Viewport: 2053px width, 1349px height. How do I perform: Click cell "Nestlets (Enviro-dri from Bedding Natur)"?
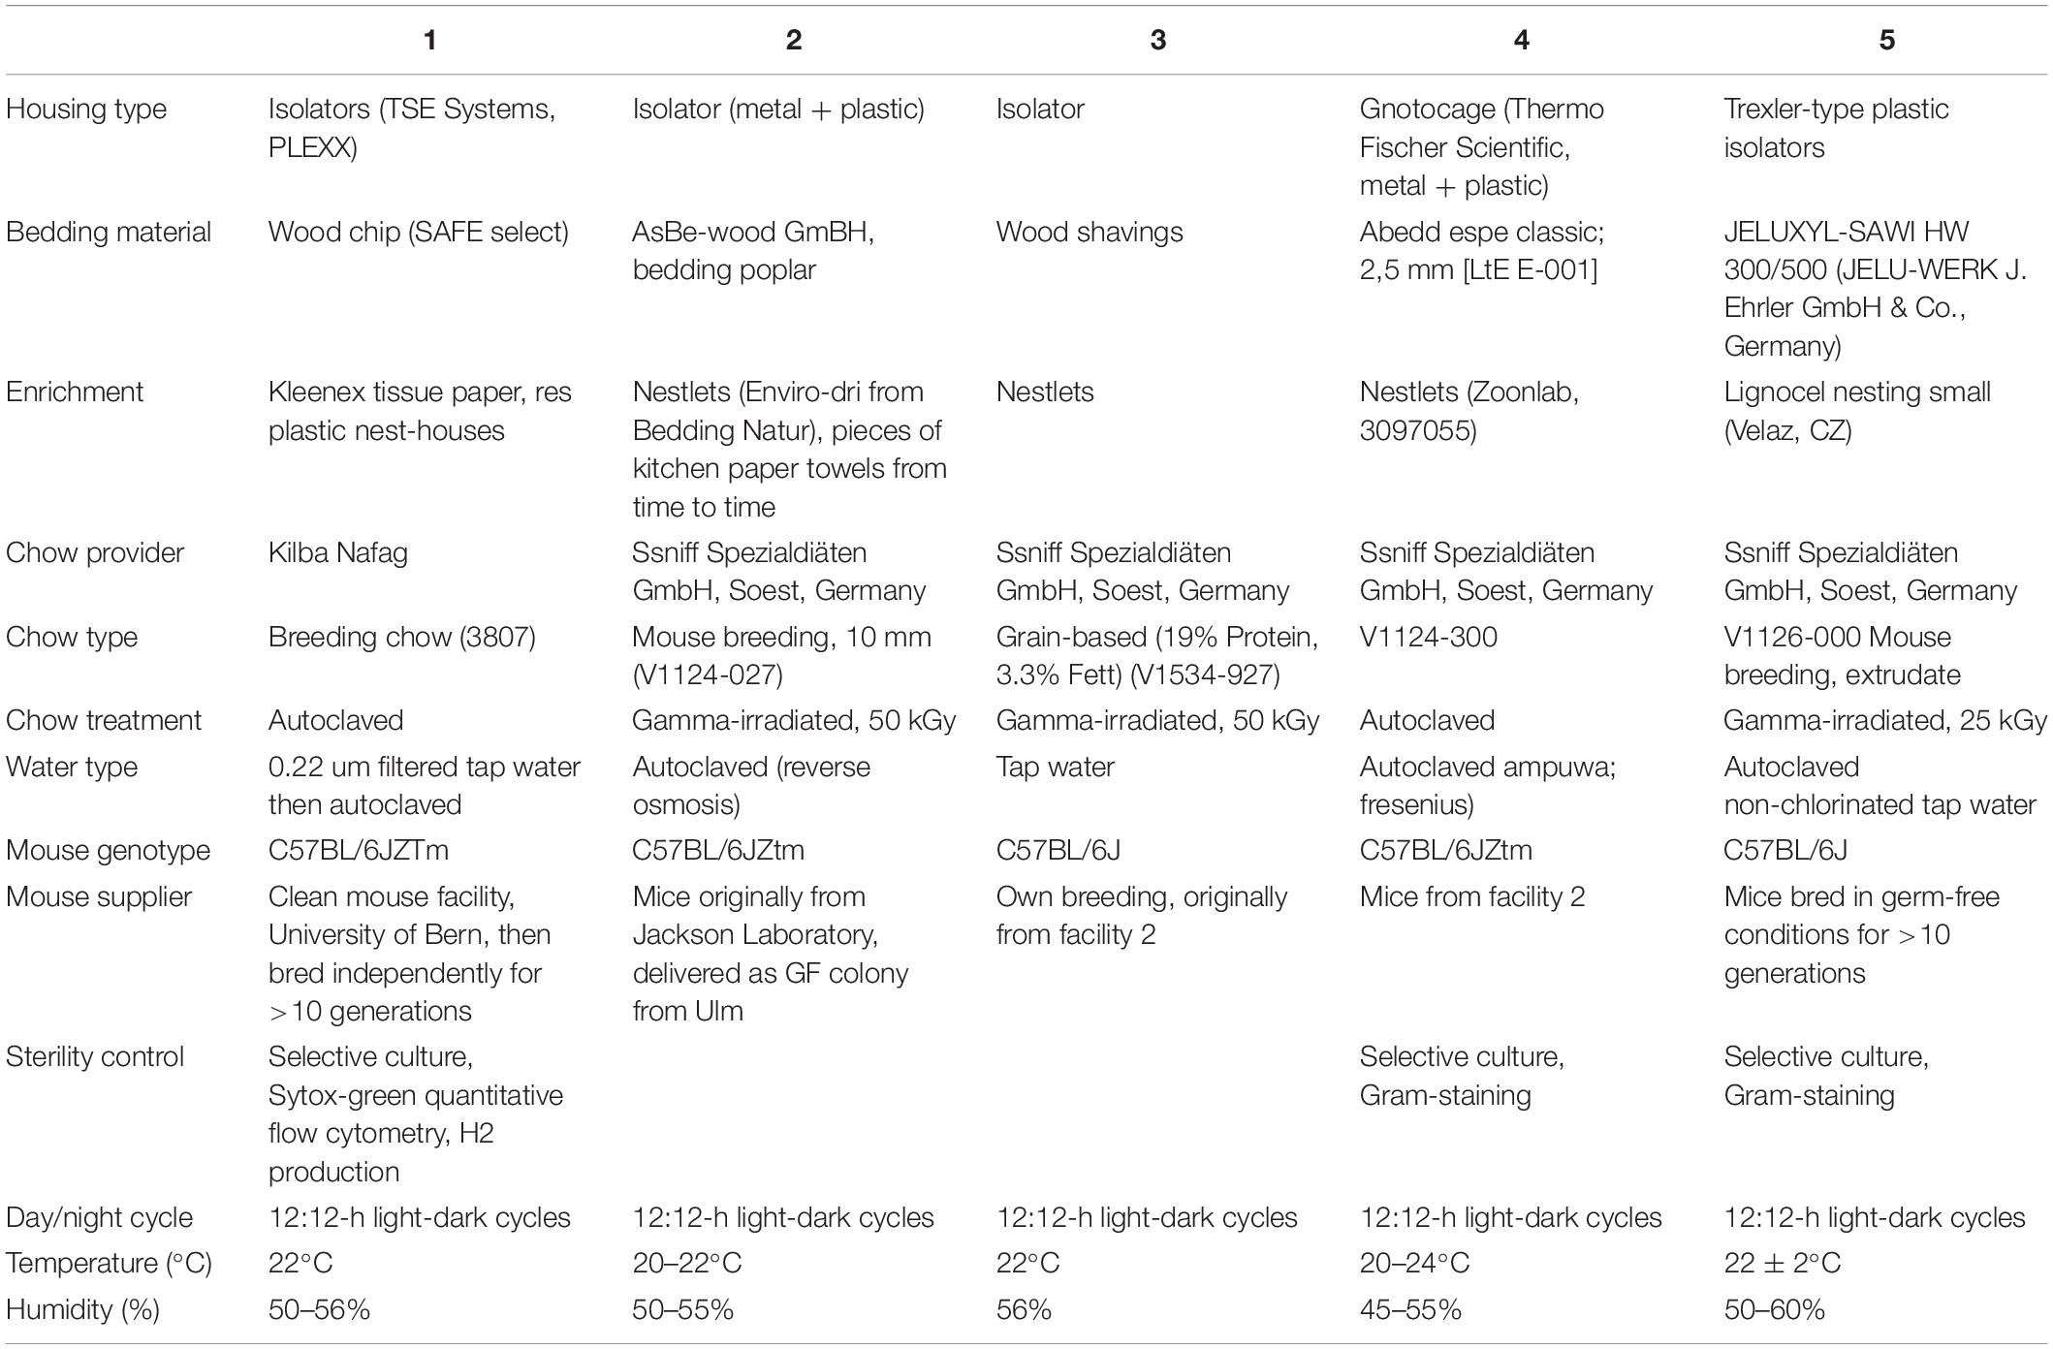(789, 450)
